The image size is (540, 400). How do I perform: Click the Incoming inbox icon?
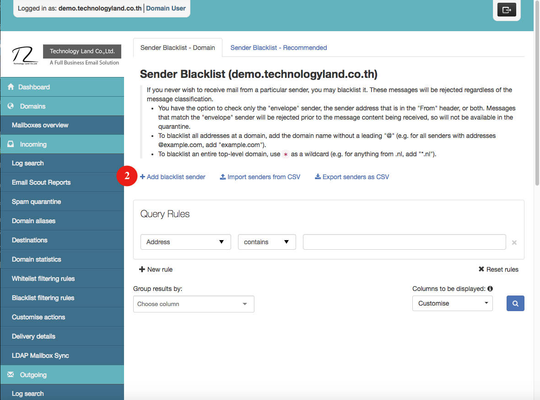10,144
